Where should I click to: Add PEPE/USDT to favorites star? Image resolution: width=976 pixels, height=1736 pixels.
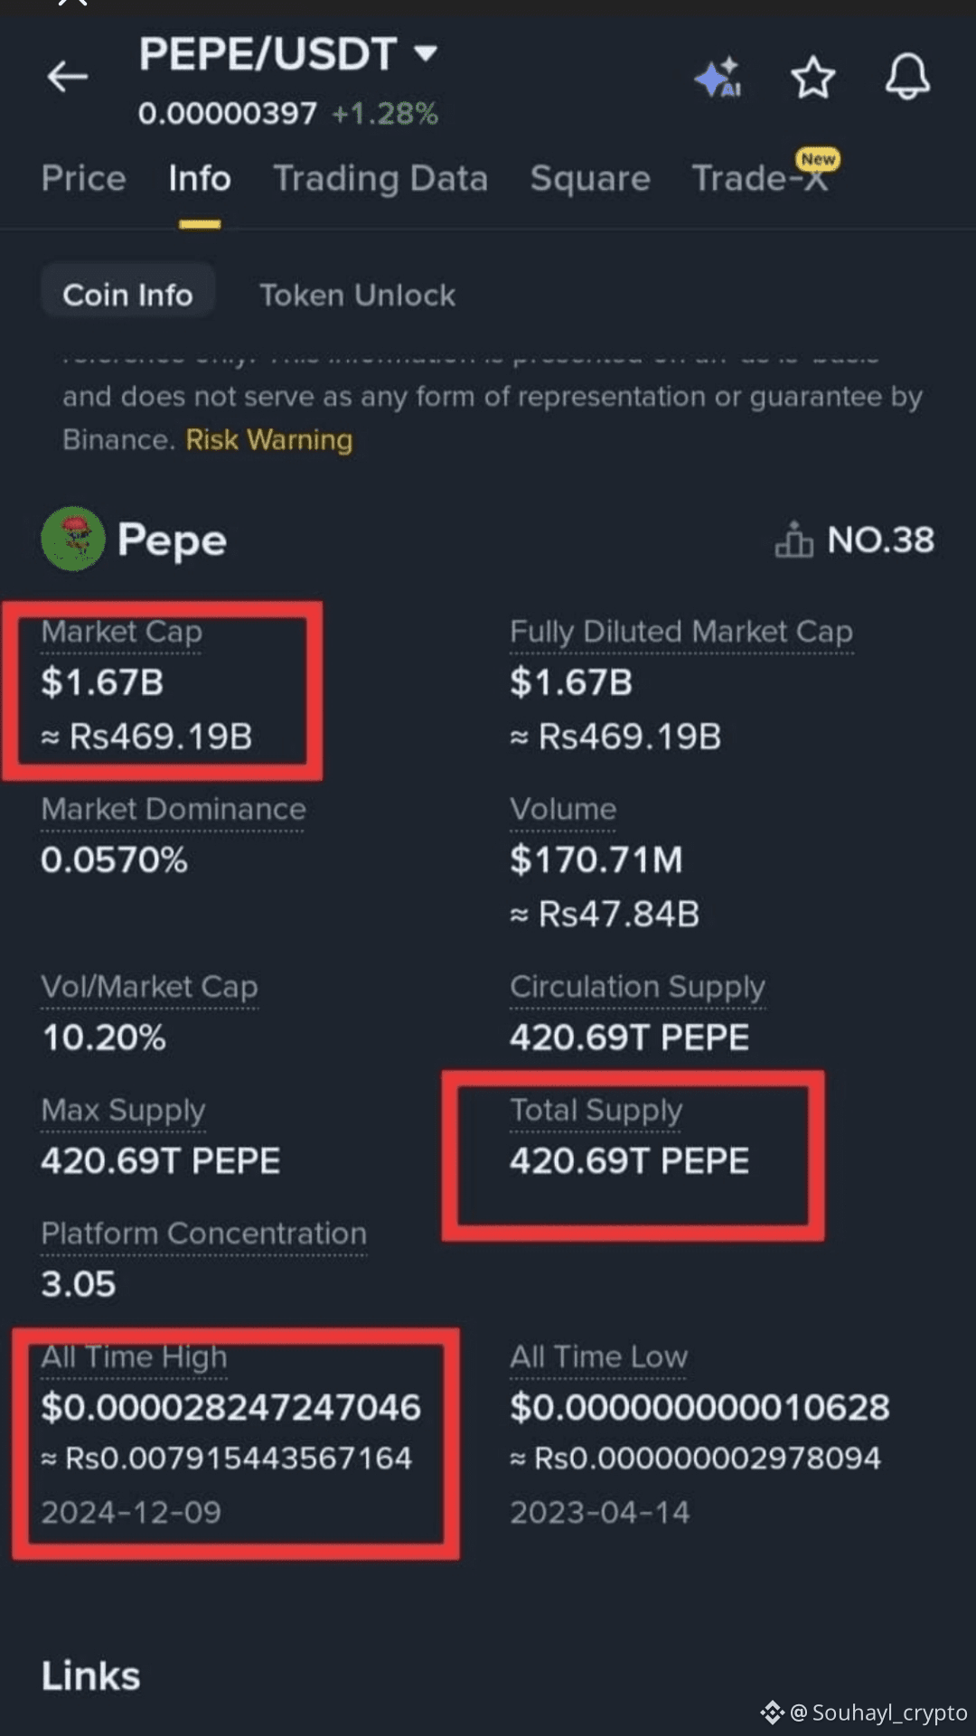[813, 77]
